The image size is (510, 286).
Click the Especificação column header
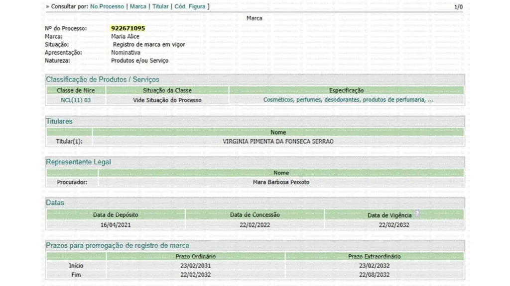tap(347, 90)
